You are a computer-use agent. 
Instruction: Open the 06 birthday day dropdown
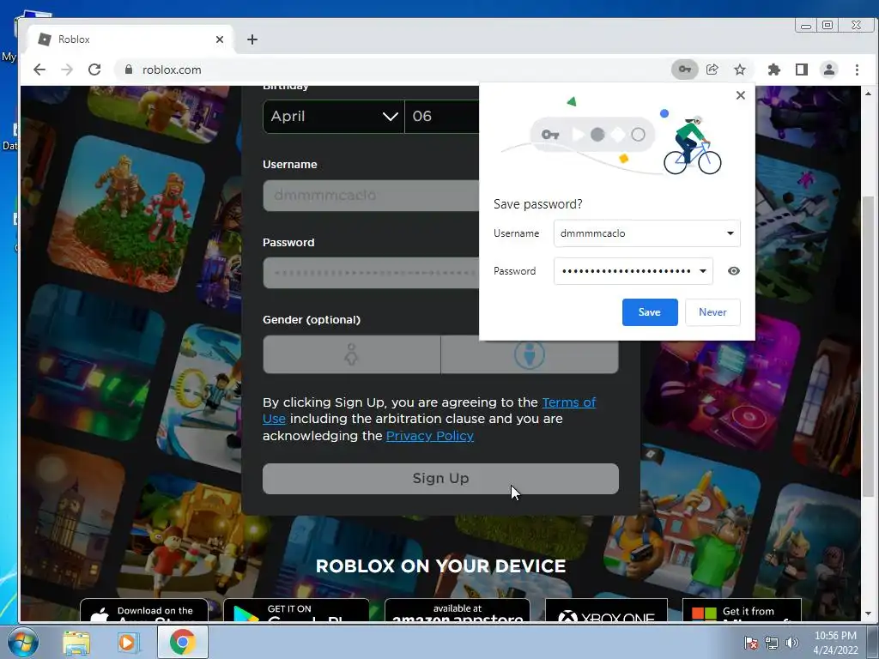442,117
